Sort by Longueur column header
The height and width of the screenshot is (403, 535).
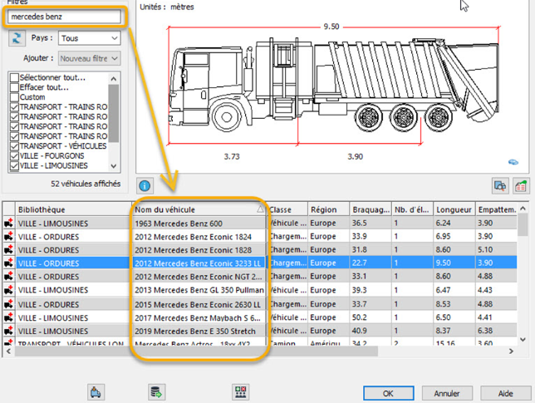click(454, 209)
